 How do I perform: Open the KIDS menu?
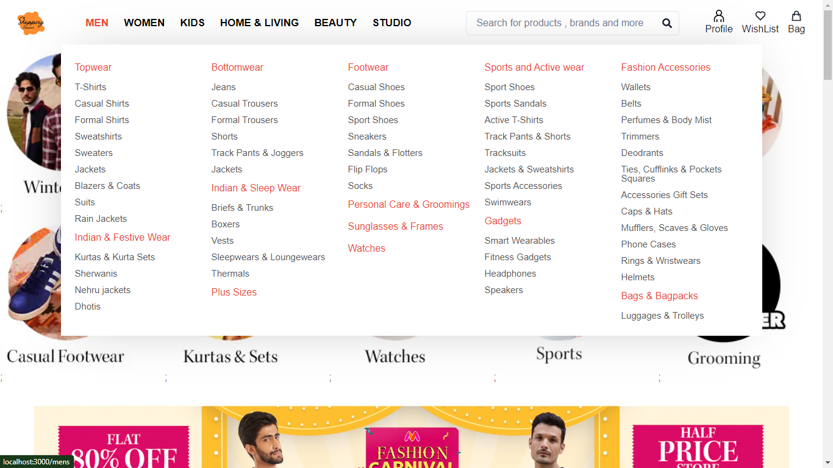click(192, 23)
